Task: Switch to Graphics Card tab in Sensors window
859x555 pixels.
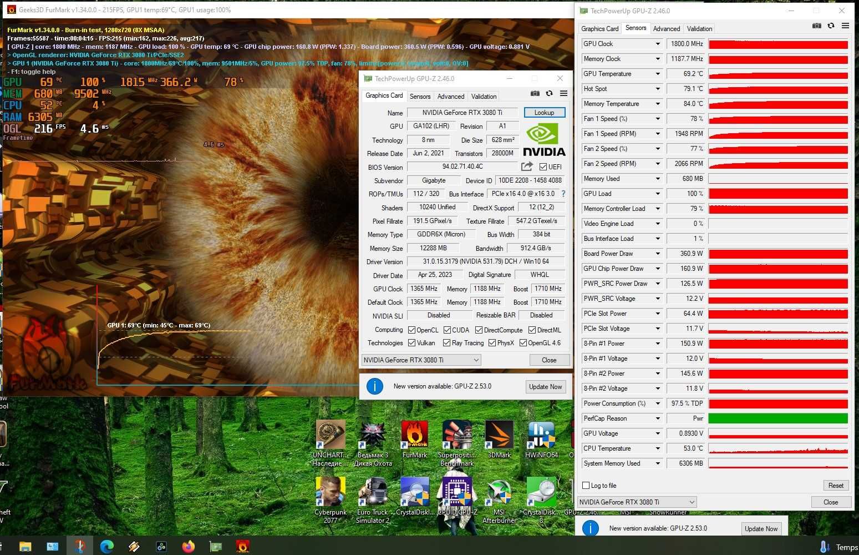Action: click(599, 29)
